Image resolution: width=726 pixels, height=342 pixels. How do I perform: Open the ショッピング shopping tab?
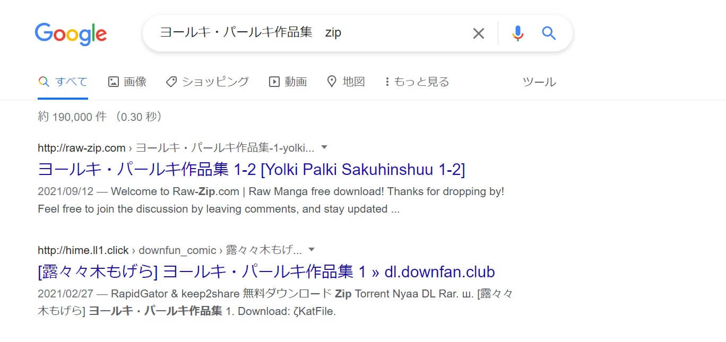207,82
